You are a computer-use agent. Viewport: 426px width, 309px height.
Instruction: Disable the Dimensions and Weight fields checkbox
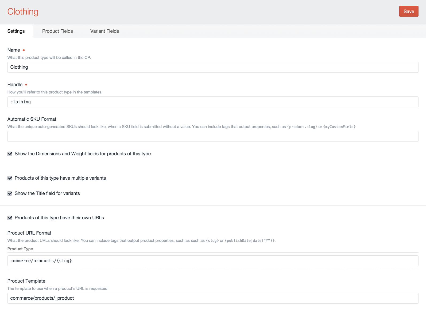coord(10,154)
